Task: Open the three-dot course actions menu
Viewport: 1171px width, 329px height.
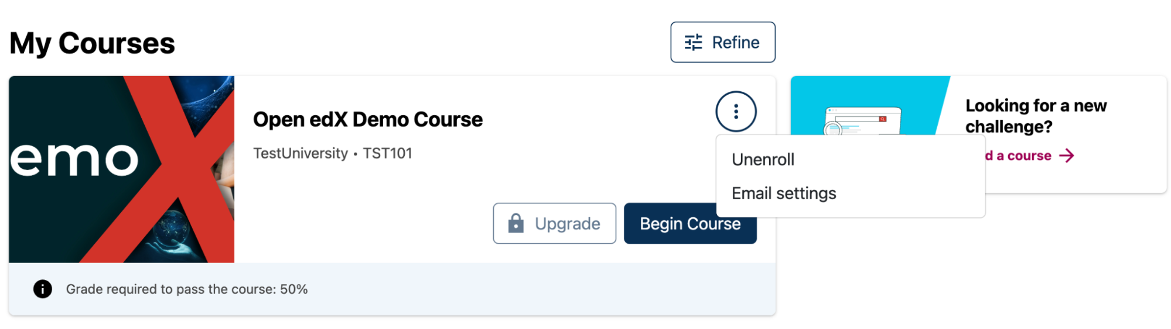Action: click(x=736, y=112)
